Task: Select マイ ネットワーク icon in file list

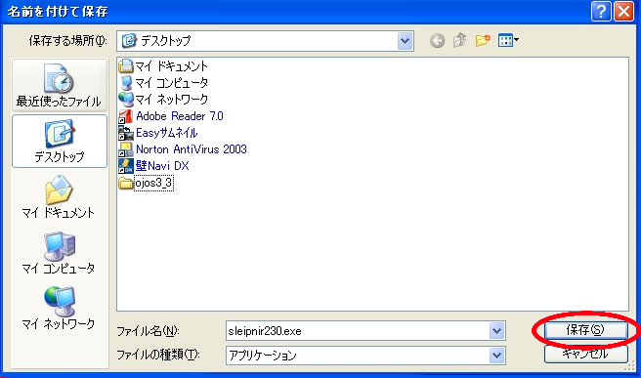Action: pos(126,100)
